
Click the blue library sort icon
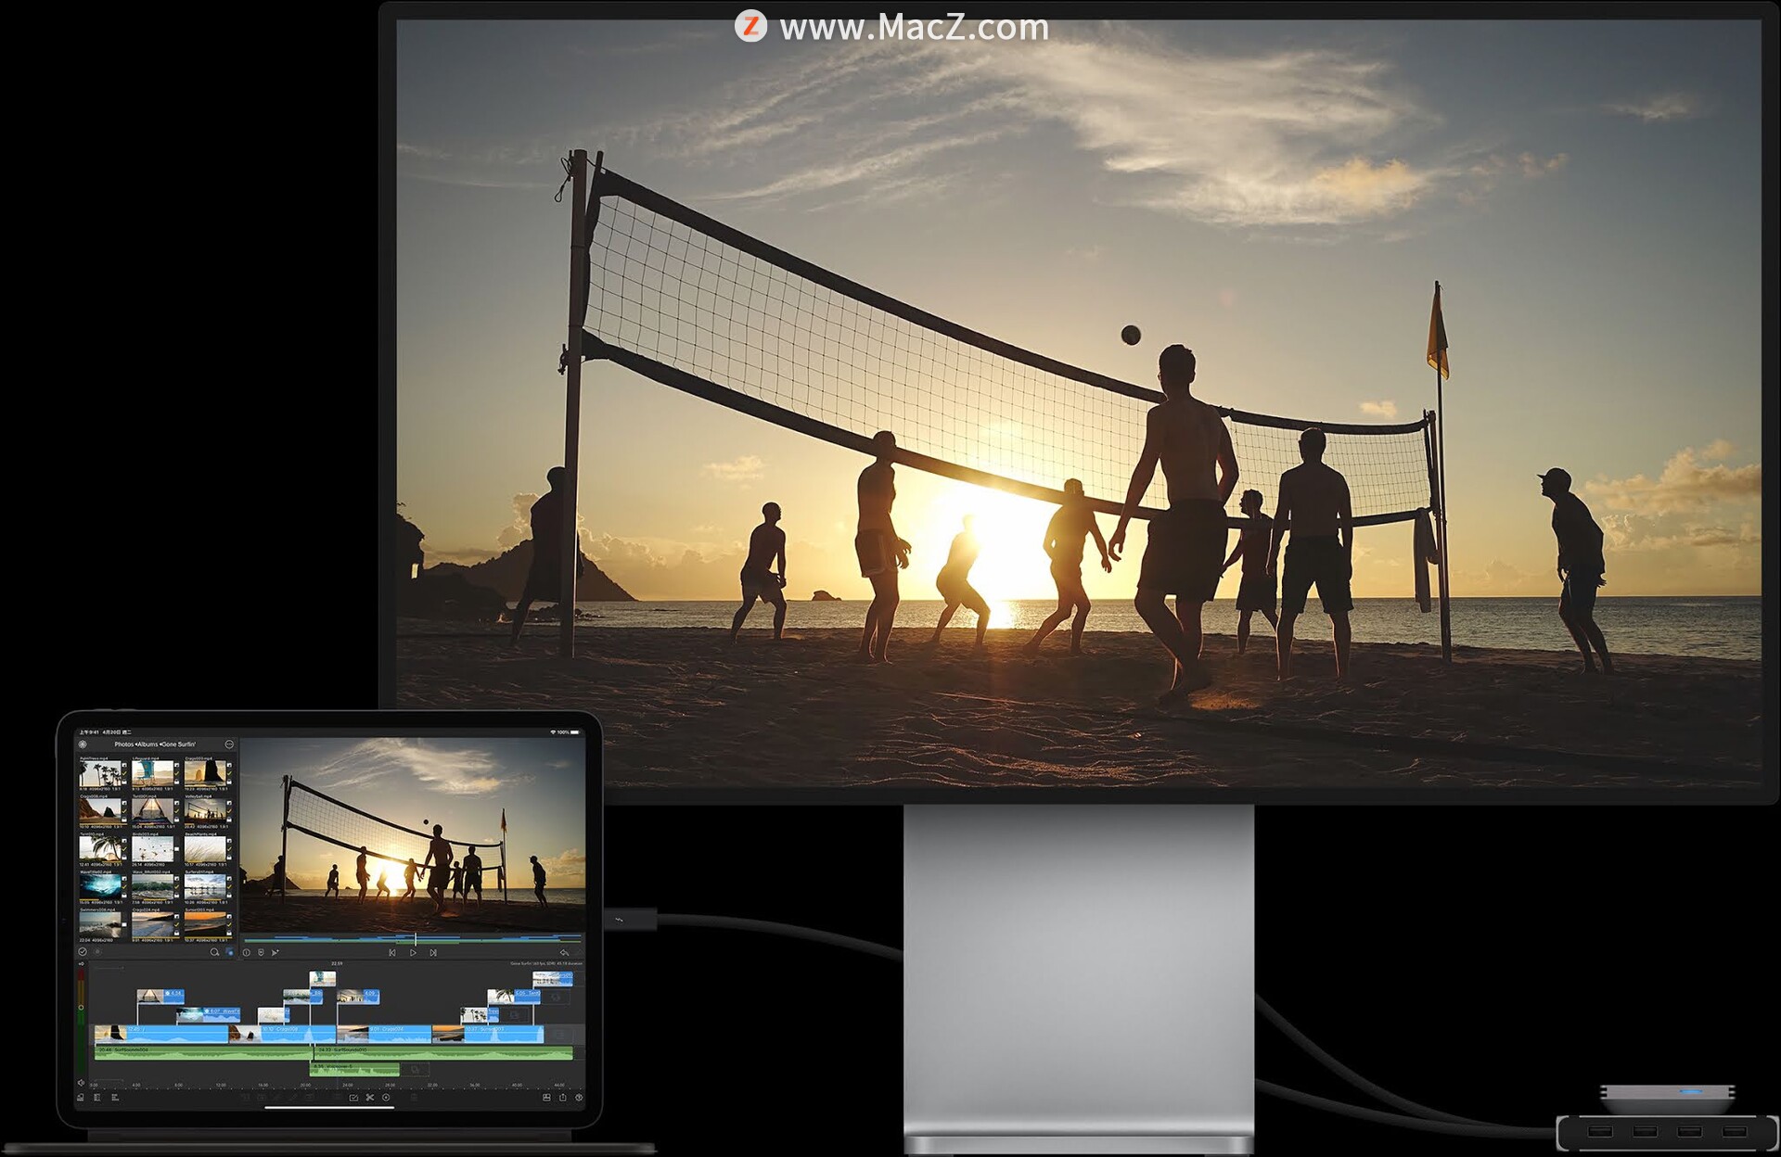(x=229, y=952)
